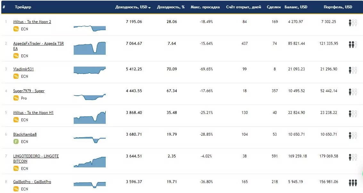The width and height of the screenshot is (363, 193).
Task: Open the Miltus - To the Moon 2 trader link
Action: click(x=32, y=22)
